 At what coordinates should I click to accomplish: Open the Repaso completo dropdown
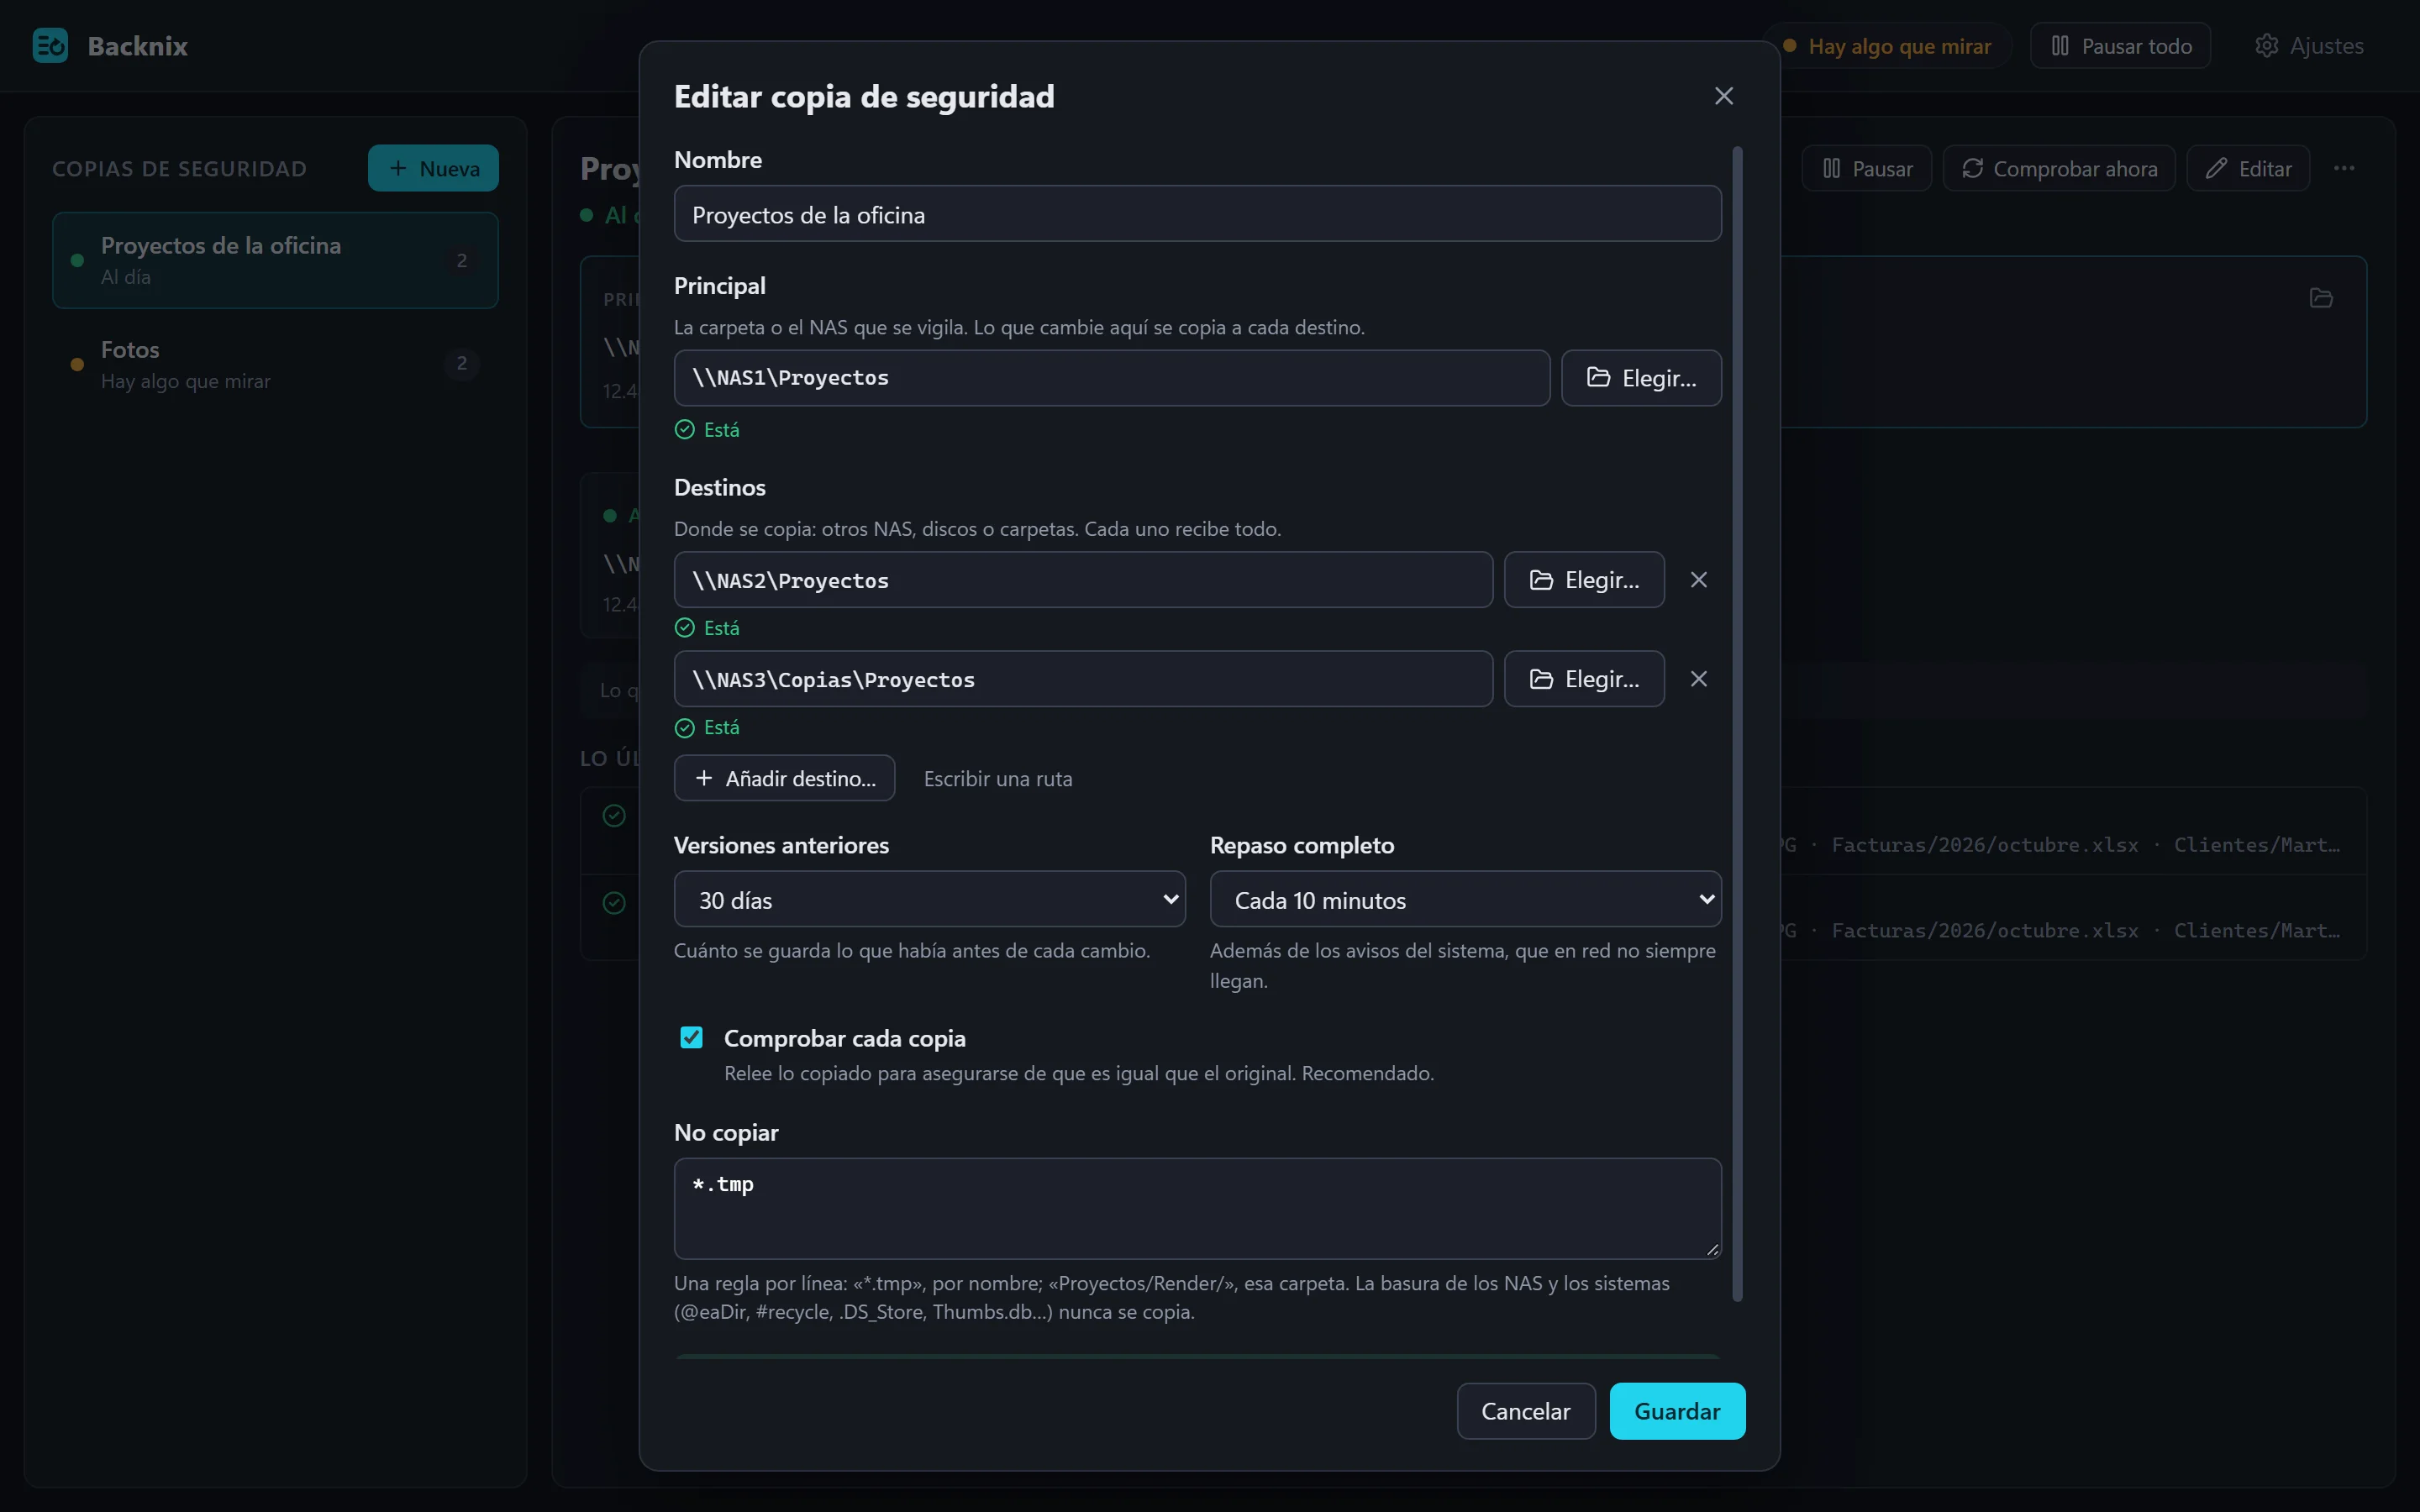point(1465,899)
